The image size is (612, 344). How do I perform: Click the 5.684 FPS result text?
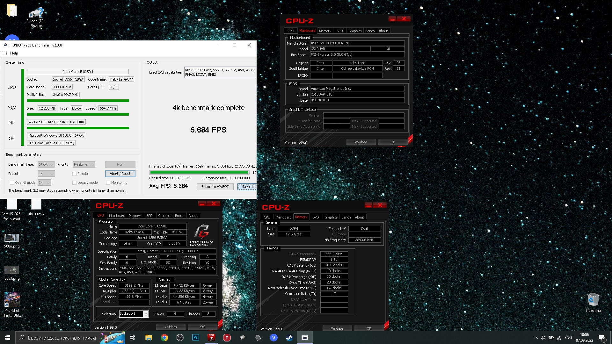pyautogui.click(x=208, y=130)
